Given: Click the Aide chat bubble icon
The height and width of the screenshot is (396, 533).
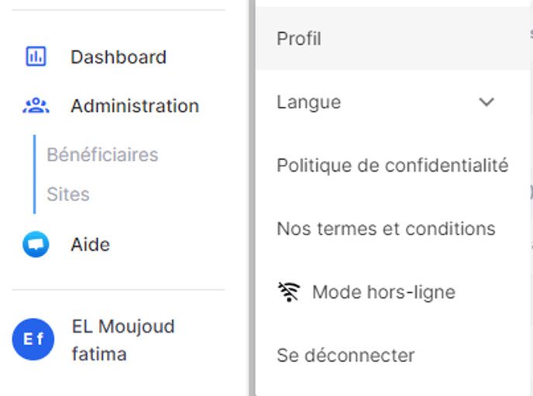Looking at the screenshot, I should [36, 244].
